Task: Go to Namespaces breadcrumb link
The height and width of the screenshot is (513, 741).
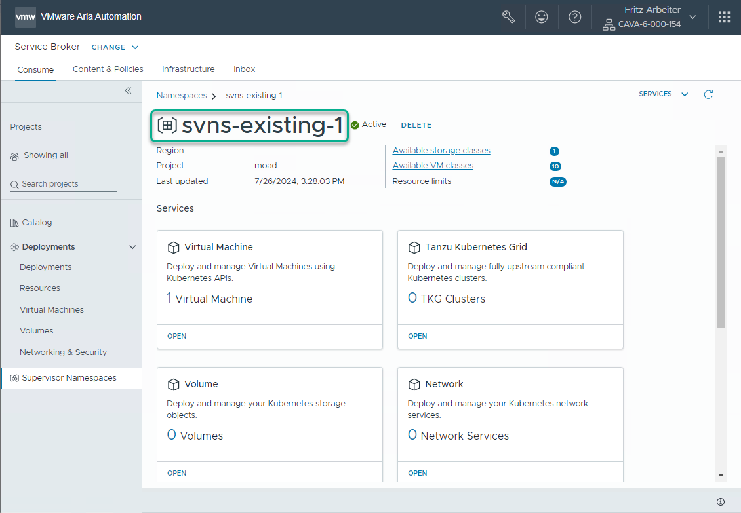Action: (x=182, y=95)
